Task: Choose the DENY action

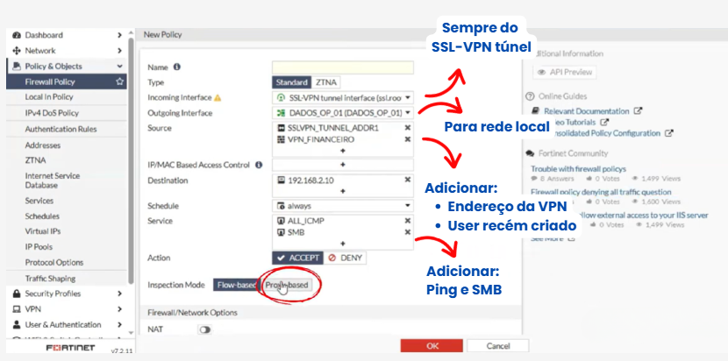Action: click(x=345, y=258)
